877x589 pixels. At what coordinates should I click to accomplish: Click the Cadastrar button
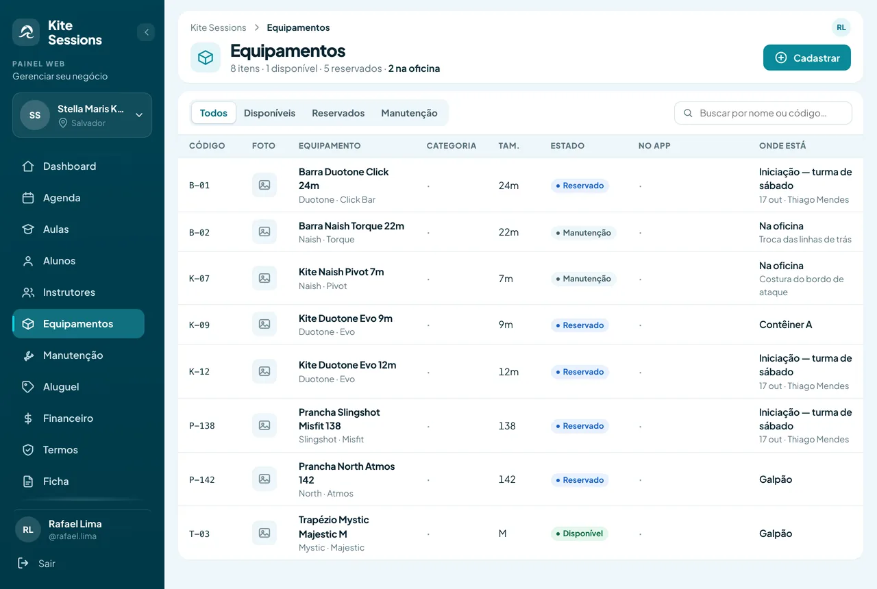click(x=807, y=58)
